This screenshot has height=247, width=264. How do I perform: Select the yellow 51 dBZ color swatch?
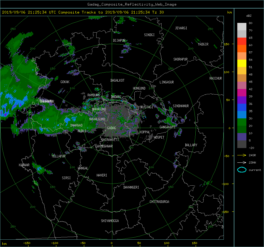coord(242,63)
